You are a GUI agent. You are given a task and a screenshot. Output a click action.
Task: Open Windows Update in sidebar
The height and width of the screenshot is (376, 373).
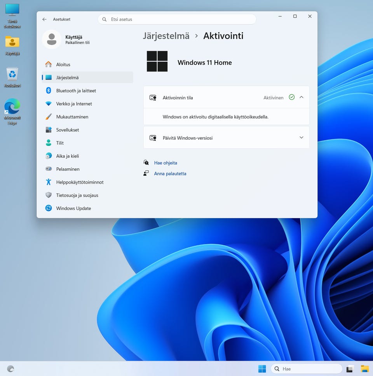coord(73,208)
